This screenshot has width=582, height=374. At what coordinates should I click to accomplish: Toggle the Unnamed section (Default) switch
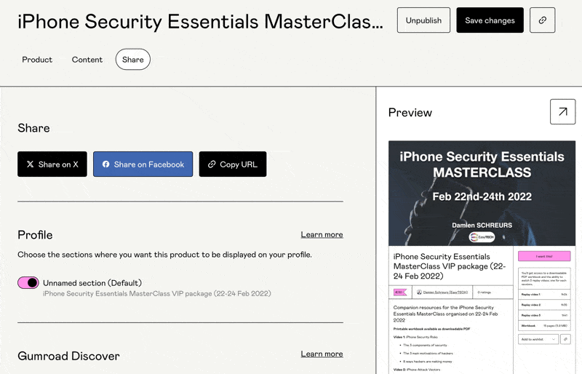[28, 282]
